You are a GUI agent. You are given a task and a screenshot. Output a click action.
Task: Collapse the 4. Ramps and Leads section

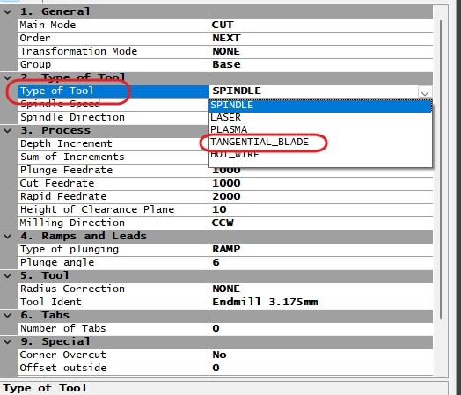pos(8,237)
